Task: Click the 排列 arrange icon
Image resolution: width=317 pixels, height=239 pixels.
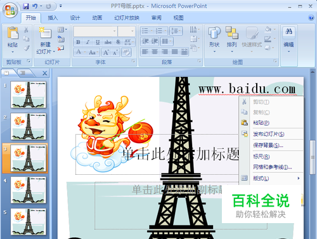Action: [231, 32]
